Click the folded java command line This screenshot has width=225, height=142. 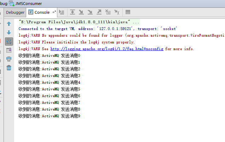coord(79,22)
